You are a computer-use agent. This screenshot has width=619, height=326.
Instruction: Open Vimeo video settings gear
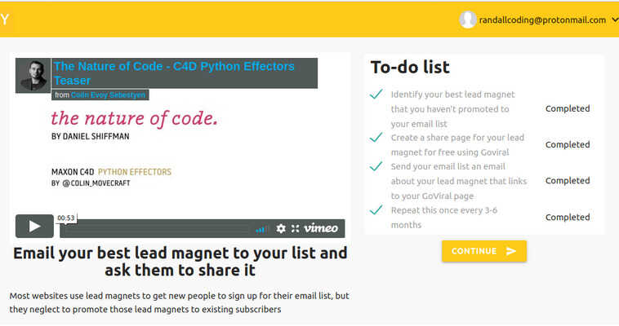(281, 228)
